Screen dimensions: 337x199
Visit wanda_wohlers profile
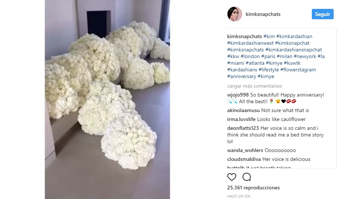(x=245, y=150)
